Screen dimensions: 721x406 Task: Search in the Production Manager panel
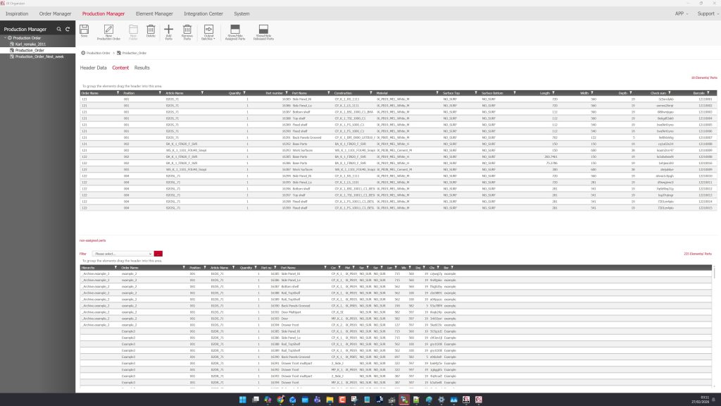coord(58,29)
